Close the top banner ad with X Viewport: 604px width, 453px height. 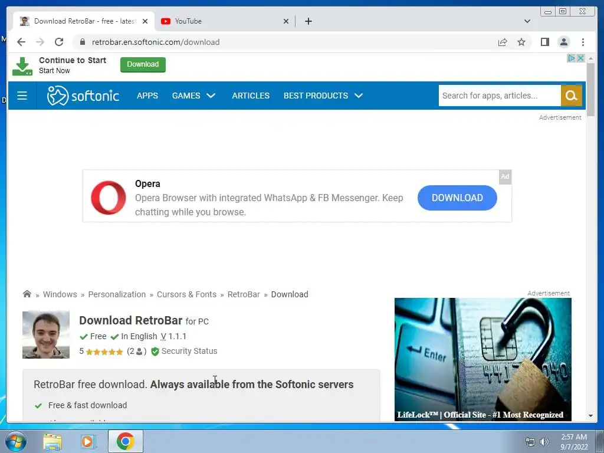[x=580, y=58]
